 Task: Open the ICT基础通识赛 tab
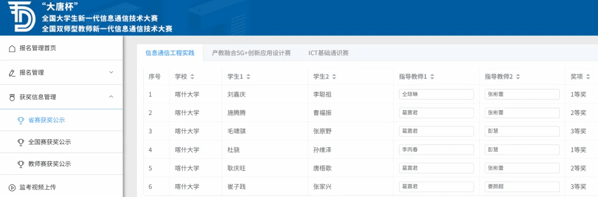pos(328,53)
